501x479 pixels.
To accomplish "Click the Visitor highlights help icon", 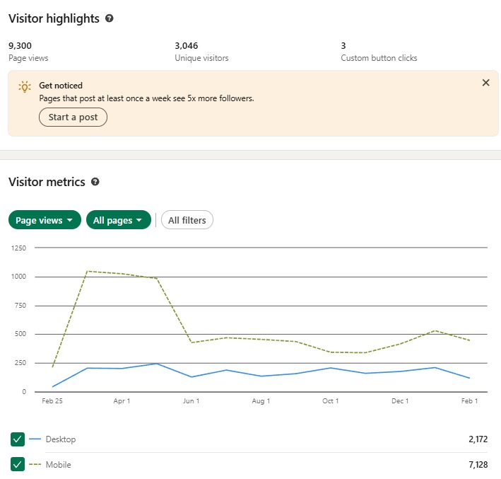I will pos(109,19).
